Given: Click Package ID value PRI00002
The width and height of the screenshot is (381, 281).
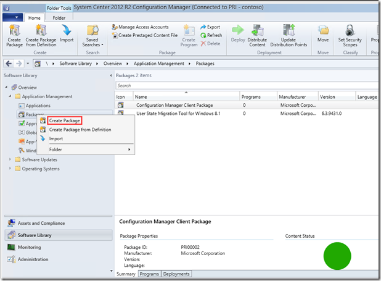Looking at the screenshot, I should pyautogui.click(x=190, y=247).
